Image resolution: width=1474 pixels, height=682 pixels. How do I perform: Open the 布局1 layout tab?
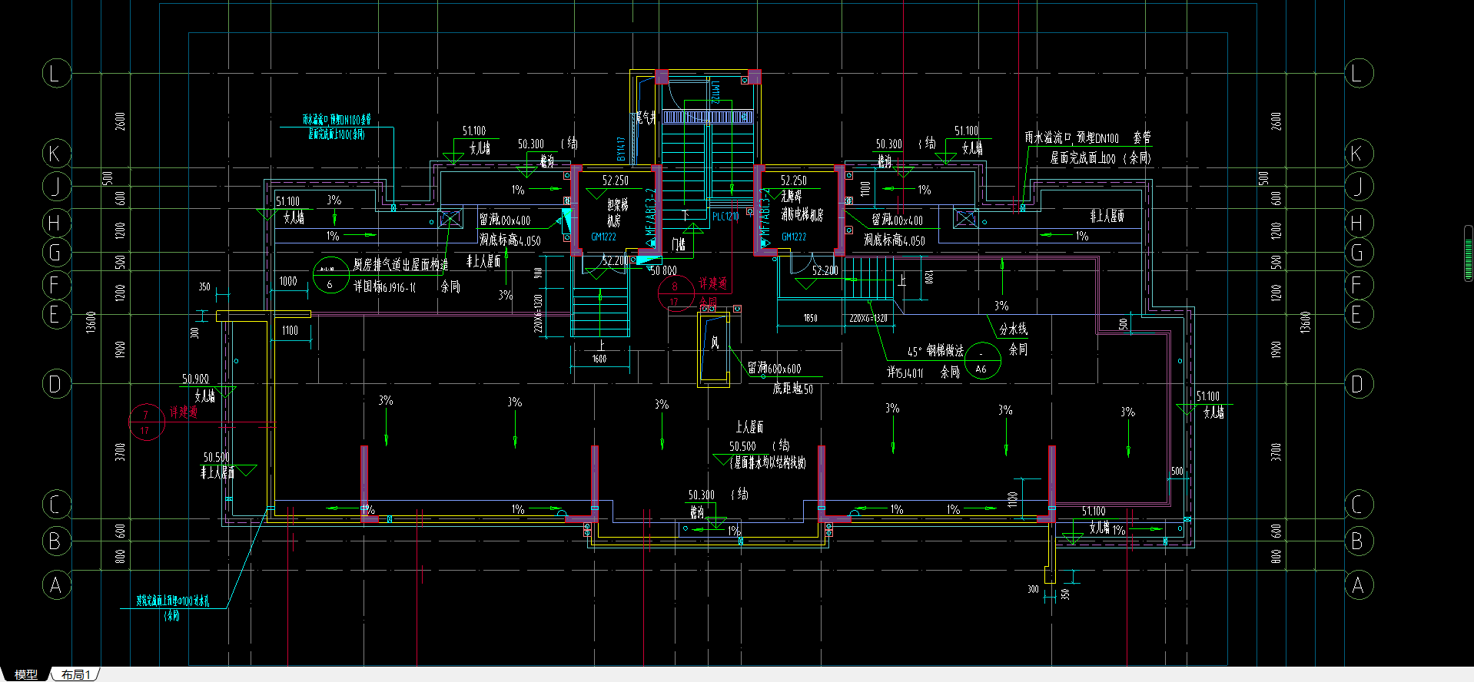[x=76, y=674]
